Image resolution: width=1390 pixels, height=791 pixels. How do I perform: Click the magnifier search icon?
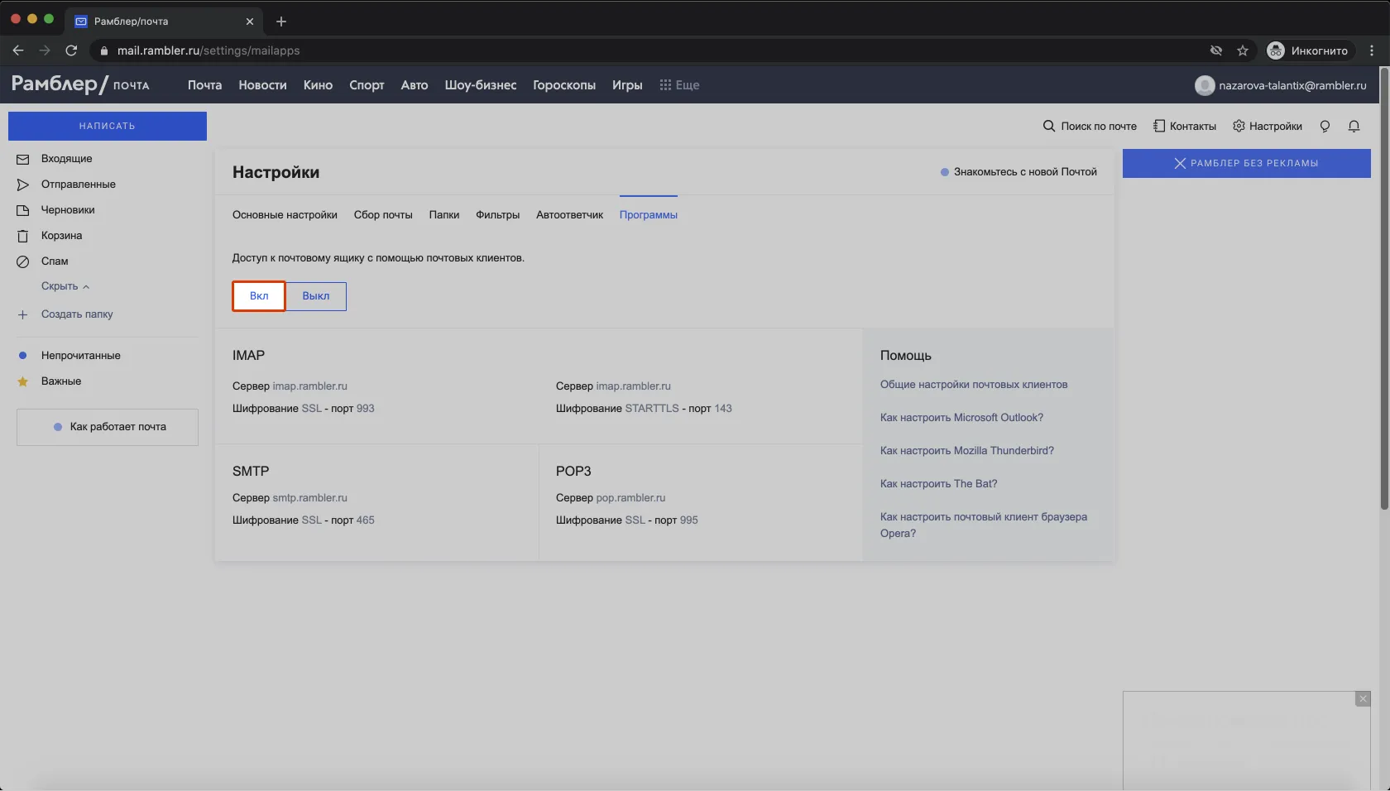click(1049, 126)
